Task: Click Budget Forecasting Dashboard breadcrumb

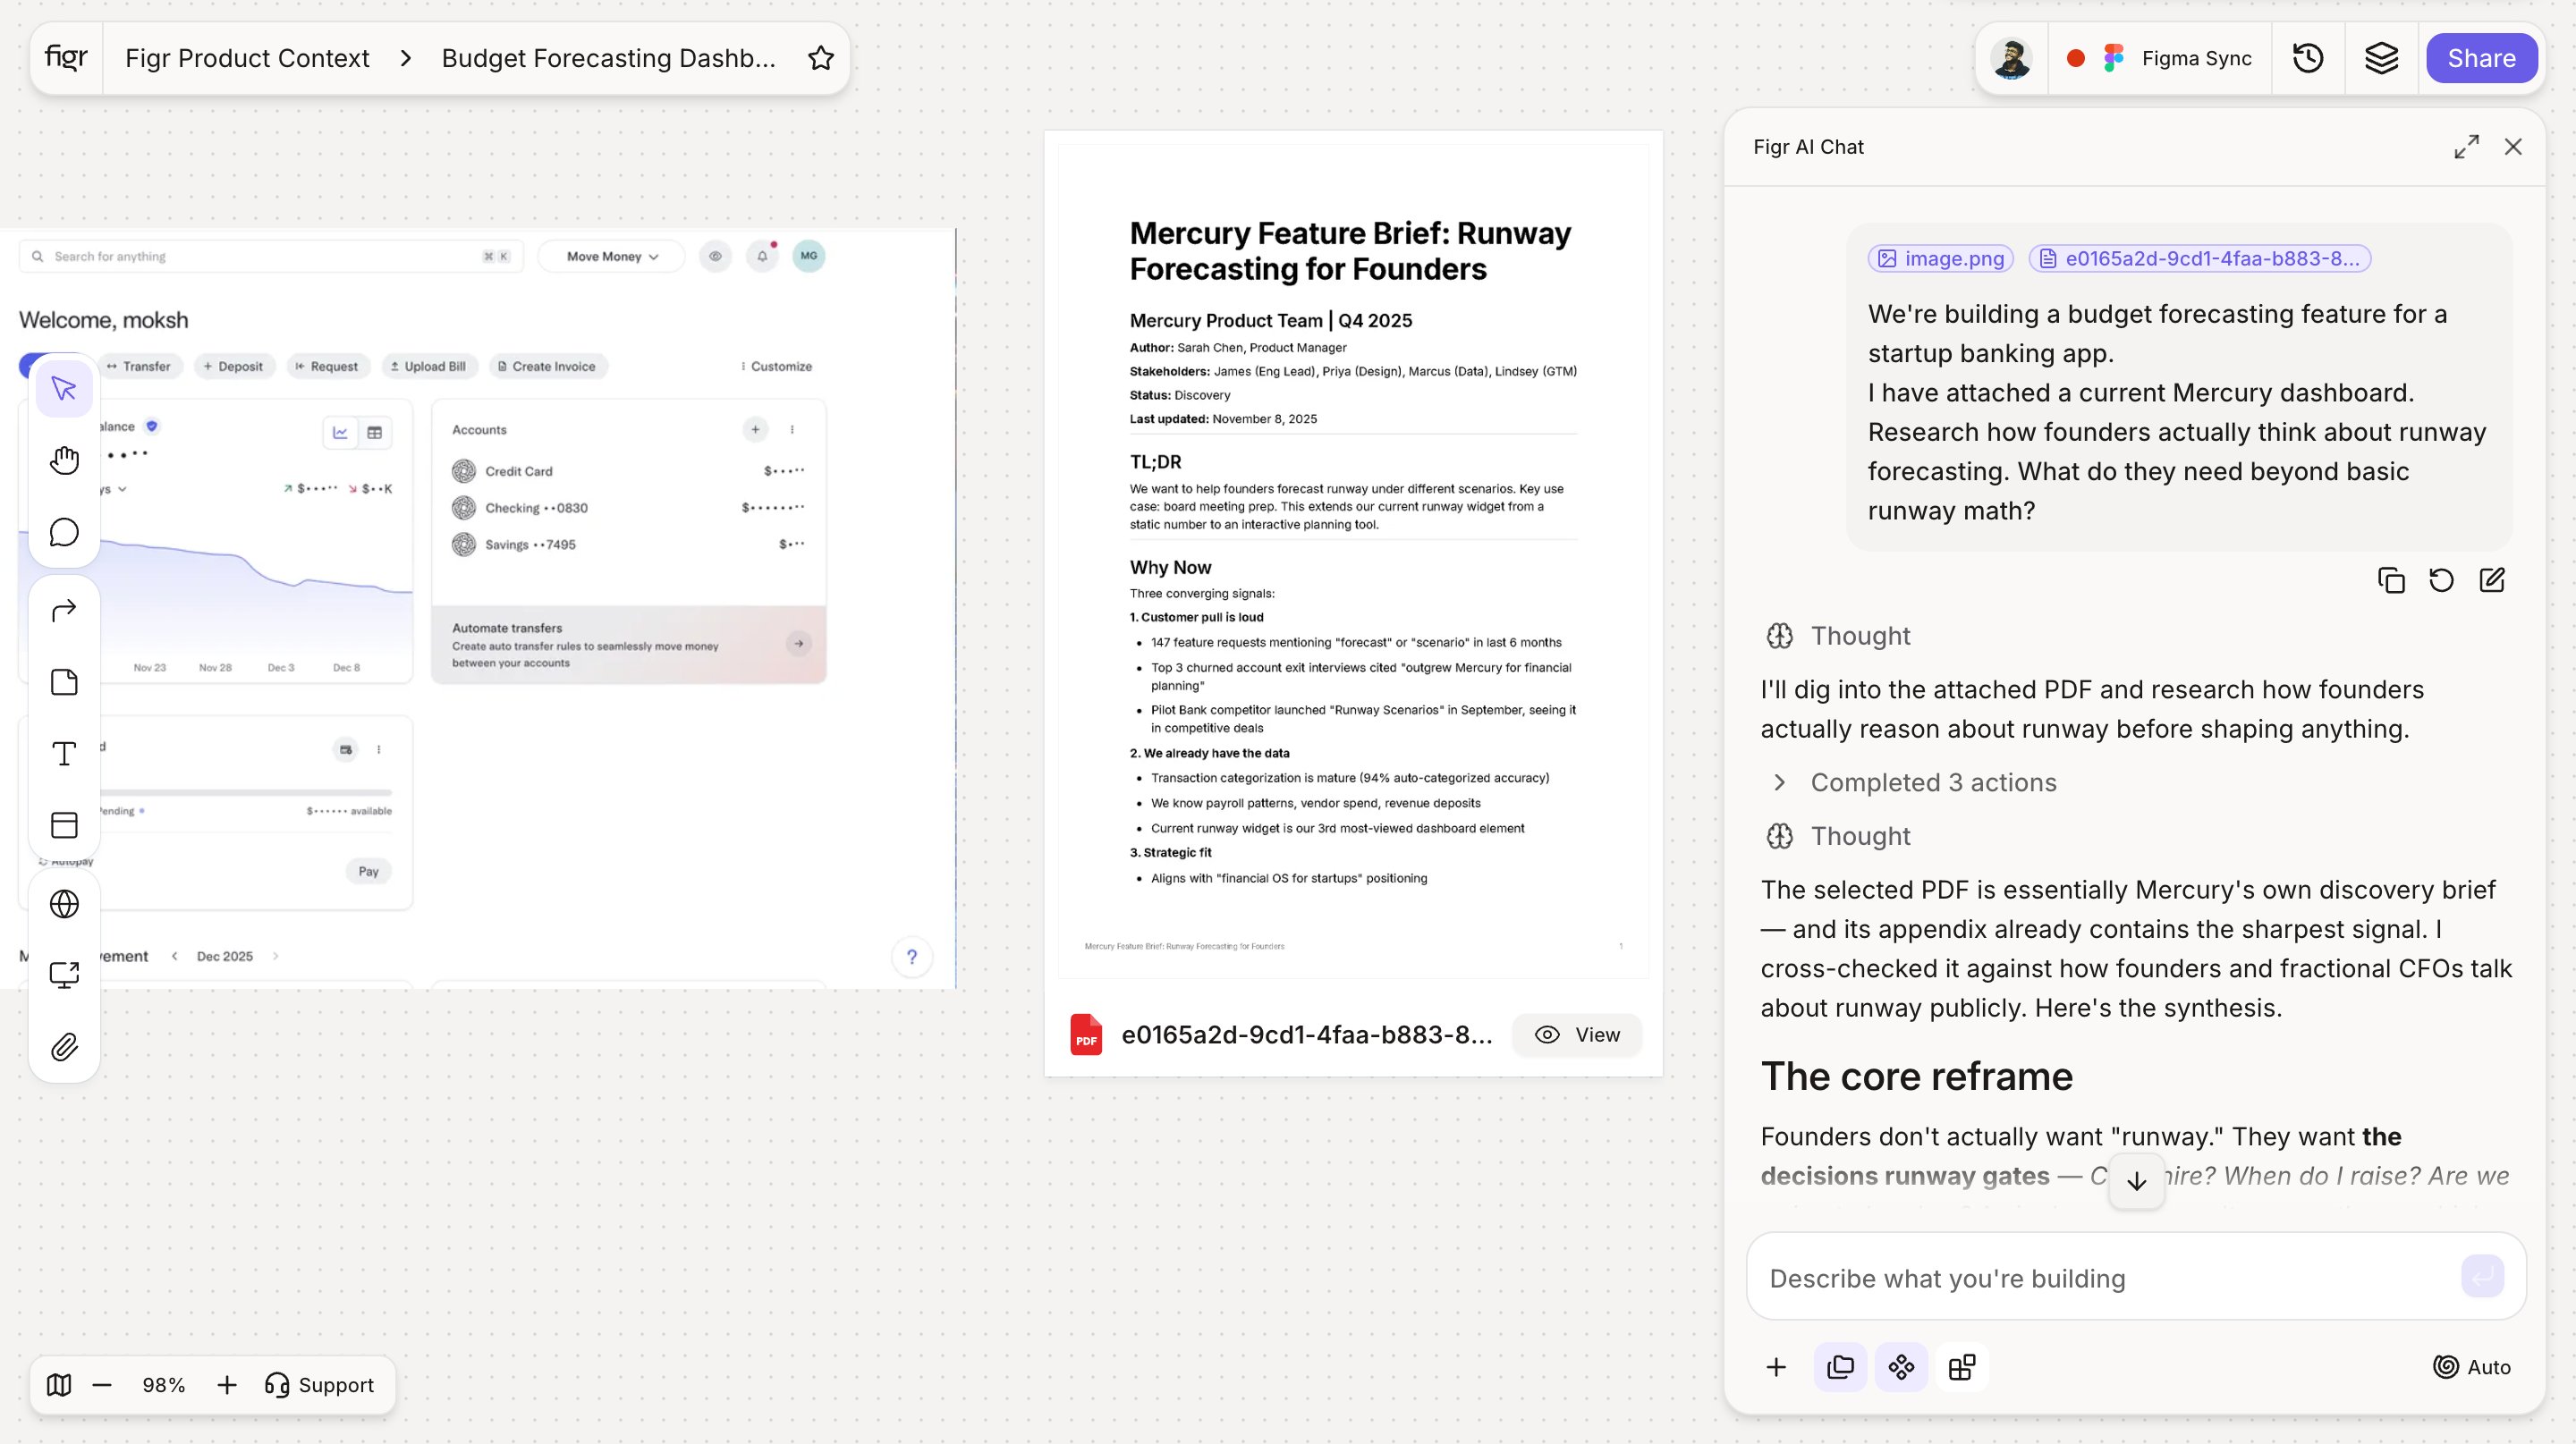Action: tap(608, 58)
